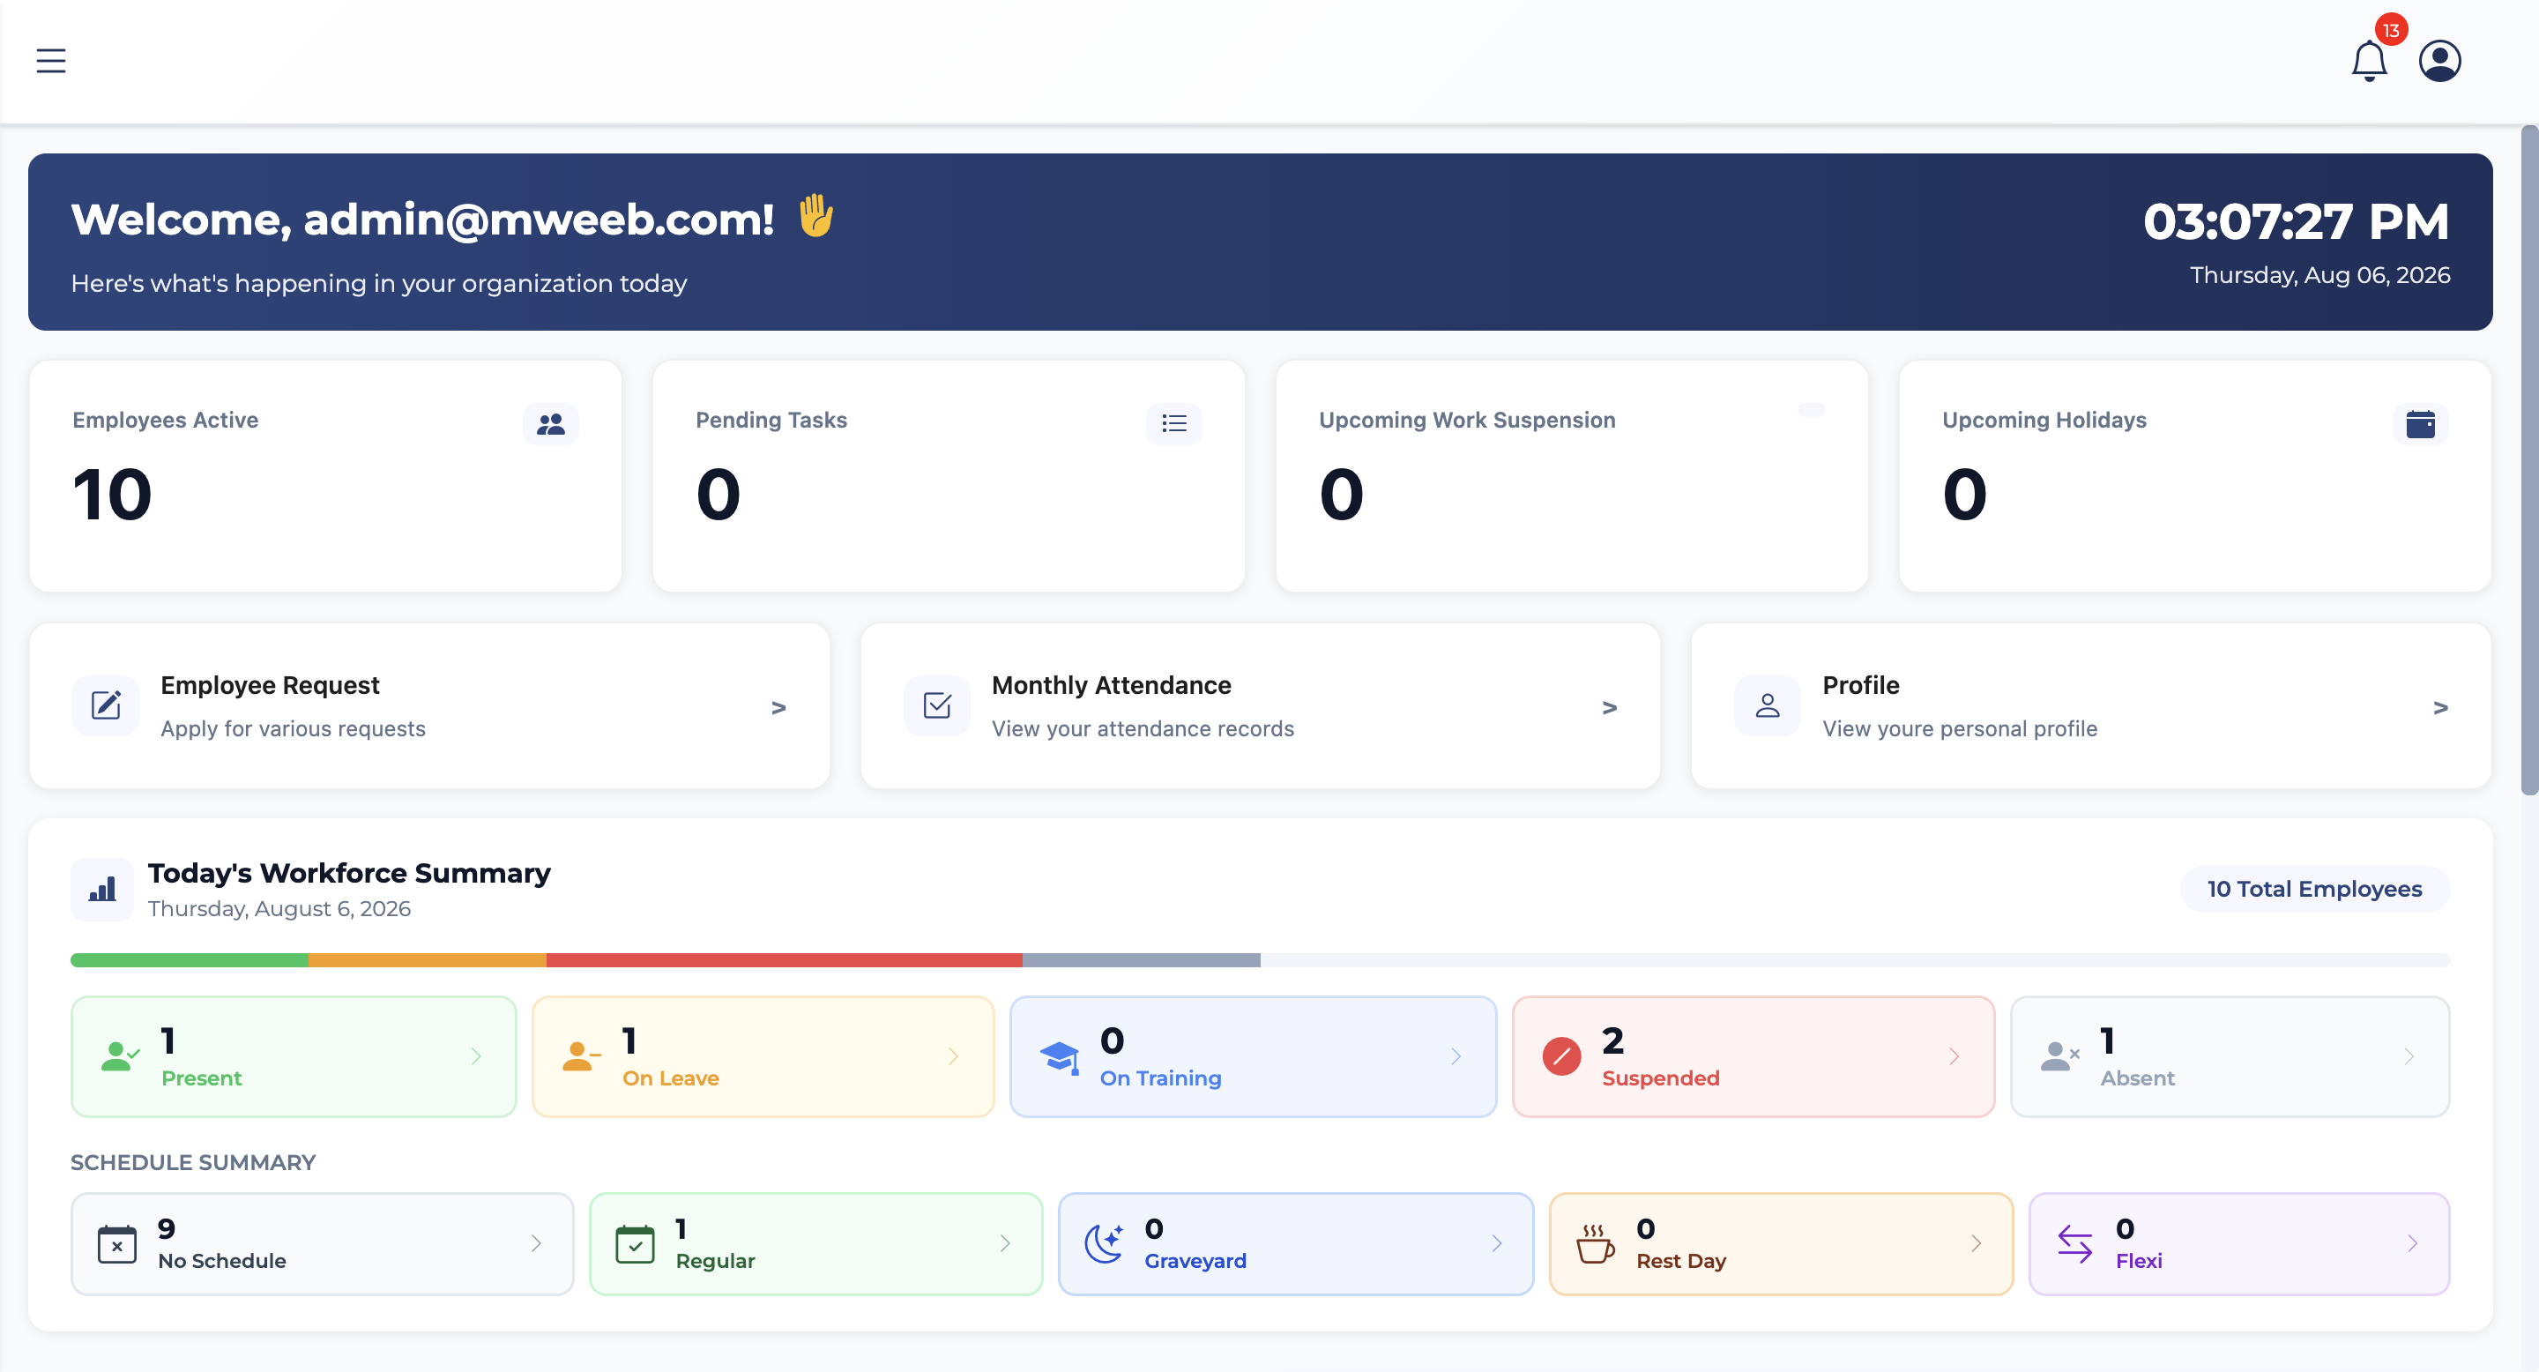Click the Absent user-x icon
The height and width of the screenshot is (1372, 2539).
2059,1056
